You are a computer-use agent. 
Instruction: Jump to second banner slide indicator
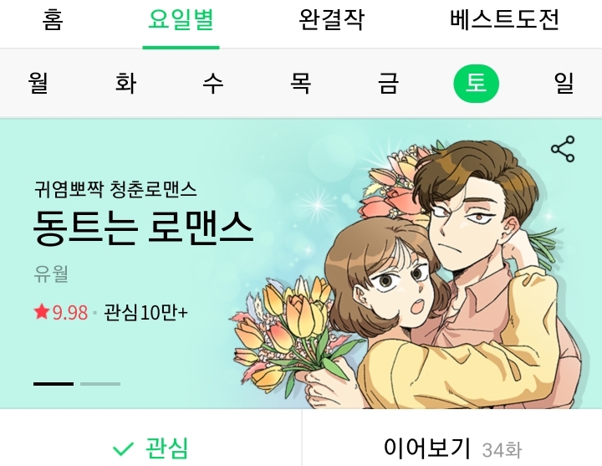[x=100, y=384]
